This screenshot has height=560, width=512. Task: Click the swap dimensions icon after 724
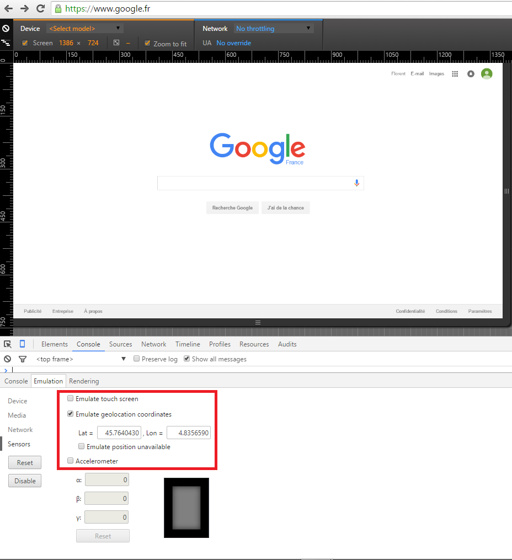[x=116, y=43]
